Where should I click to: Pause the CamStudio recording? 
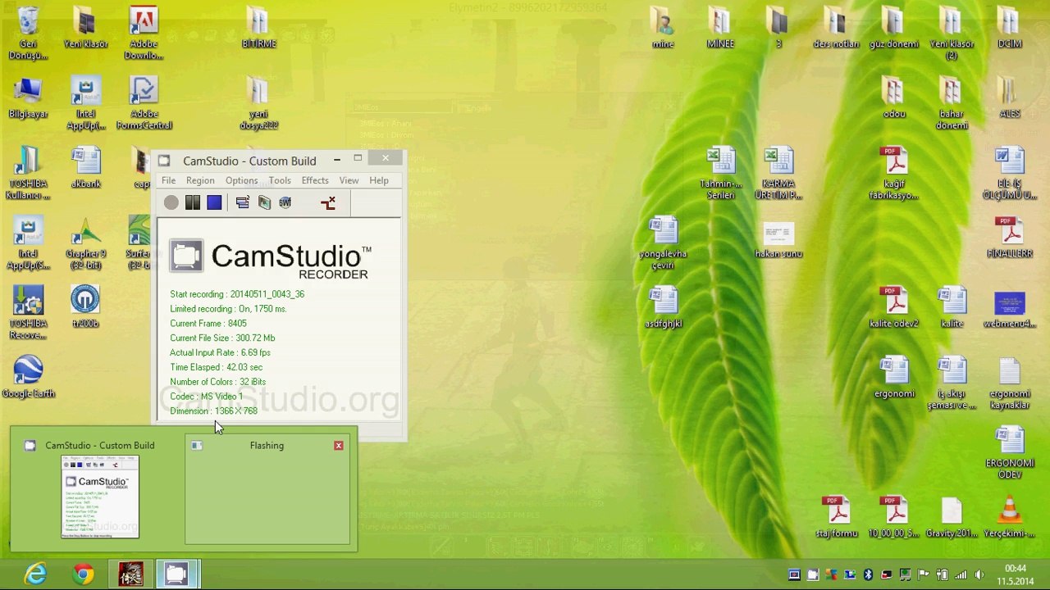pos(193,202)
